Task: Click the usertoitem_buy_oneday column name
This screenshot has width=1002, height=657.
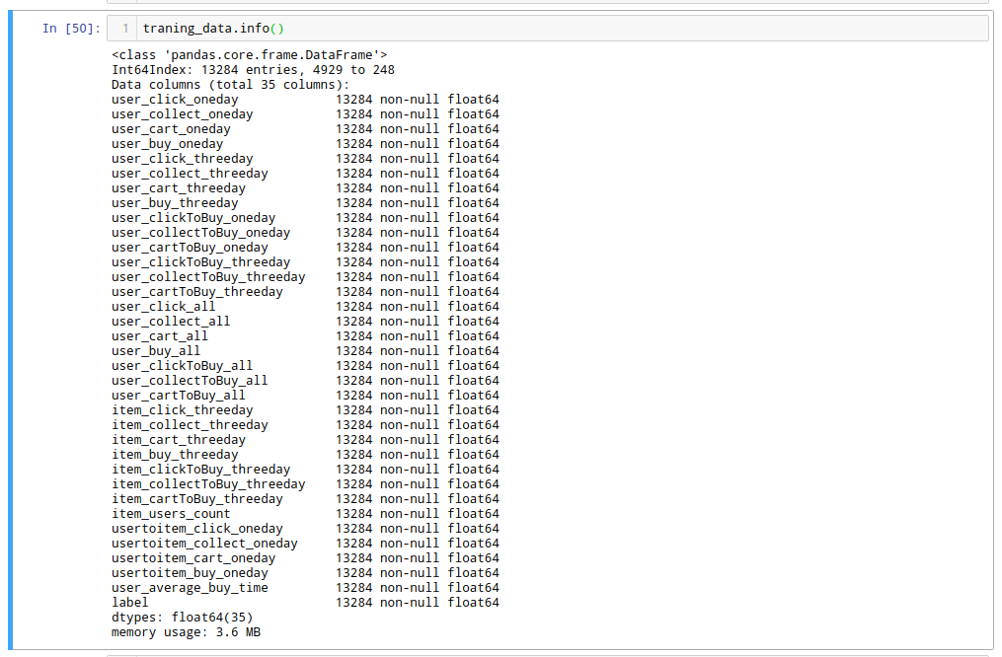Action: pos(190,573)
